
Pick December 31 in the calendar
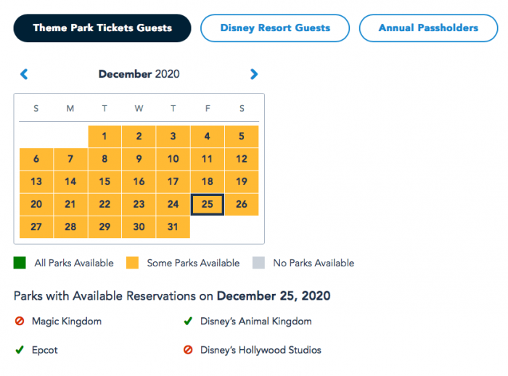tap(173, 226)
